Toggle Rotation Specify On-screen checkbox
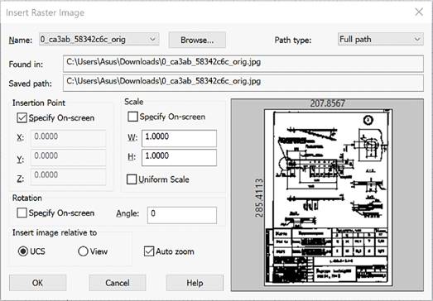 pyautogui.click(x=22, y=213)
